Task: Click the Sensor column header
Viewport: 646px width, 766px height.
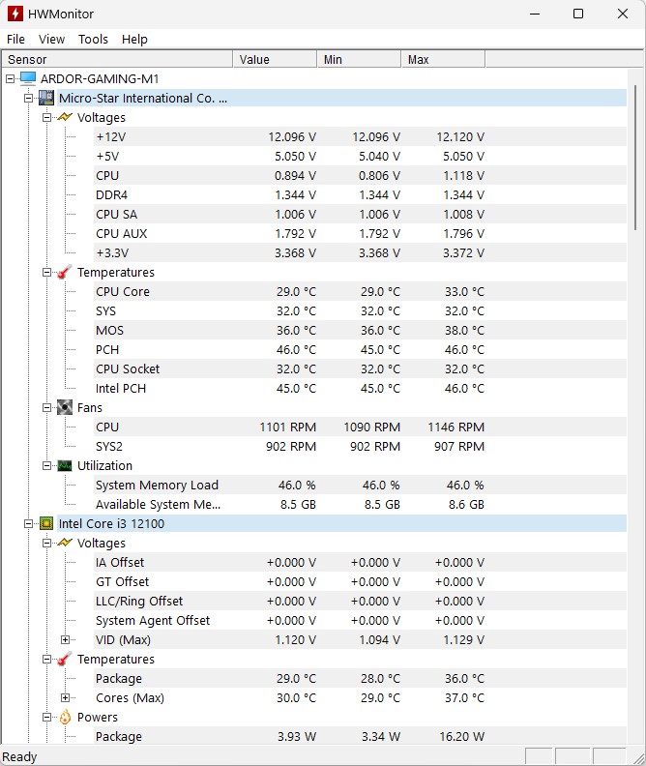Action: tap(117, 60)
